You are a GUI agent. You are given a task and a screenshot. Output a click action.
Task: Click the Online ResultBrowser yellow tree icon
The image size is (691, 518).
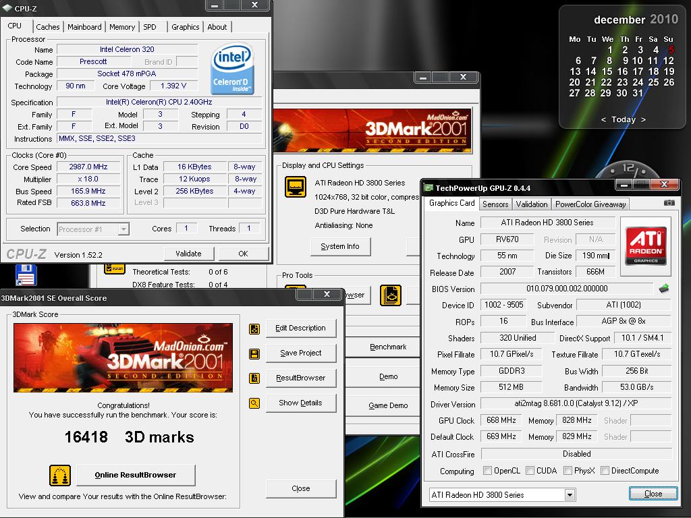[x=60, y=476]
